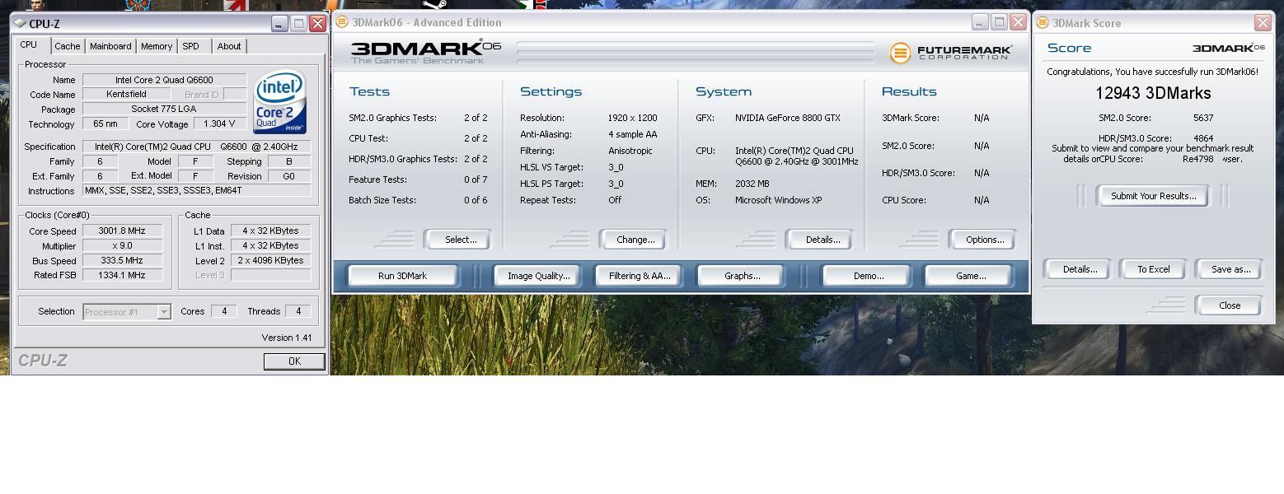Click the Threads count field
The image size is (1284, 494).
click(x=298, y=311)
